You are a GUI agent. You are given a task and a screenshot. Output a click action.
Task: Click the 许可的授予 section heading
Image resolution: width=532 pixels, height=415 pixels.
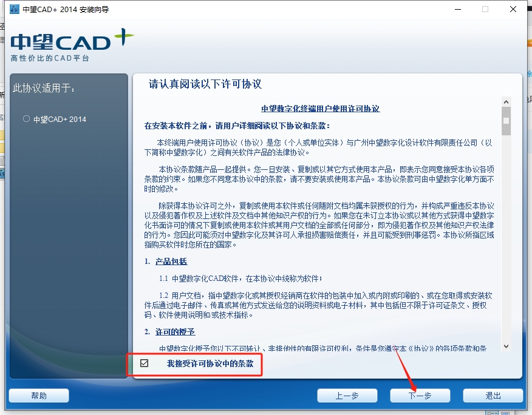pos(176,332)
